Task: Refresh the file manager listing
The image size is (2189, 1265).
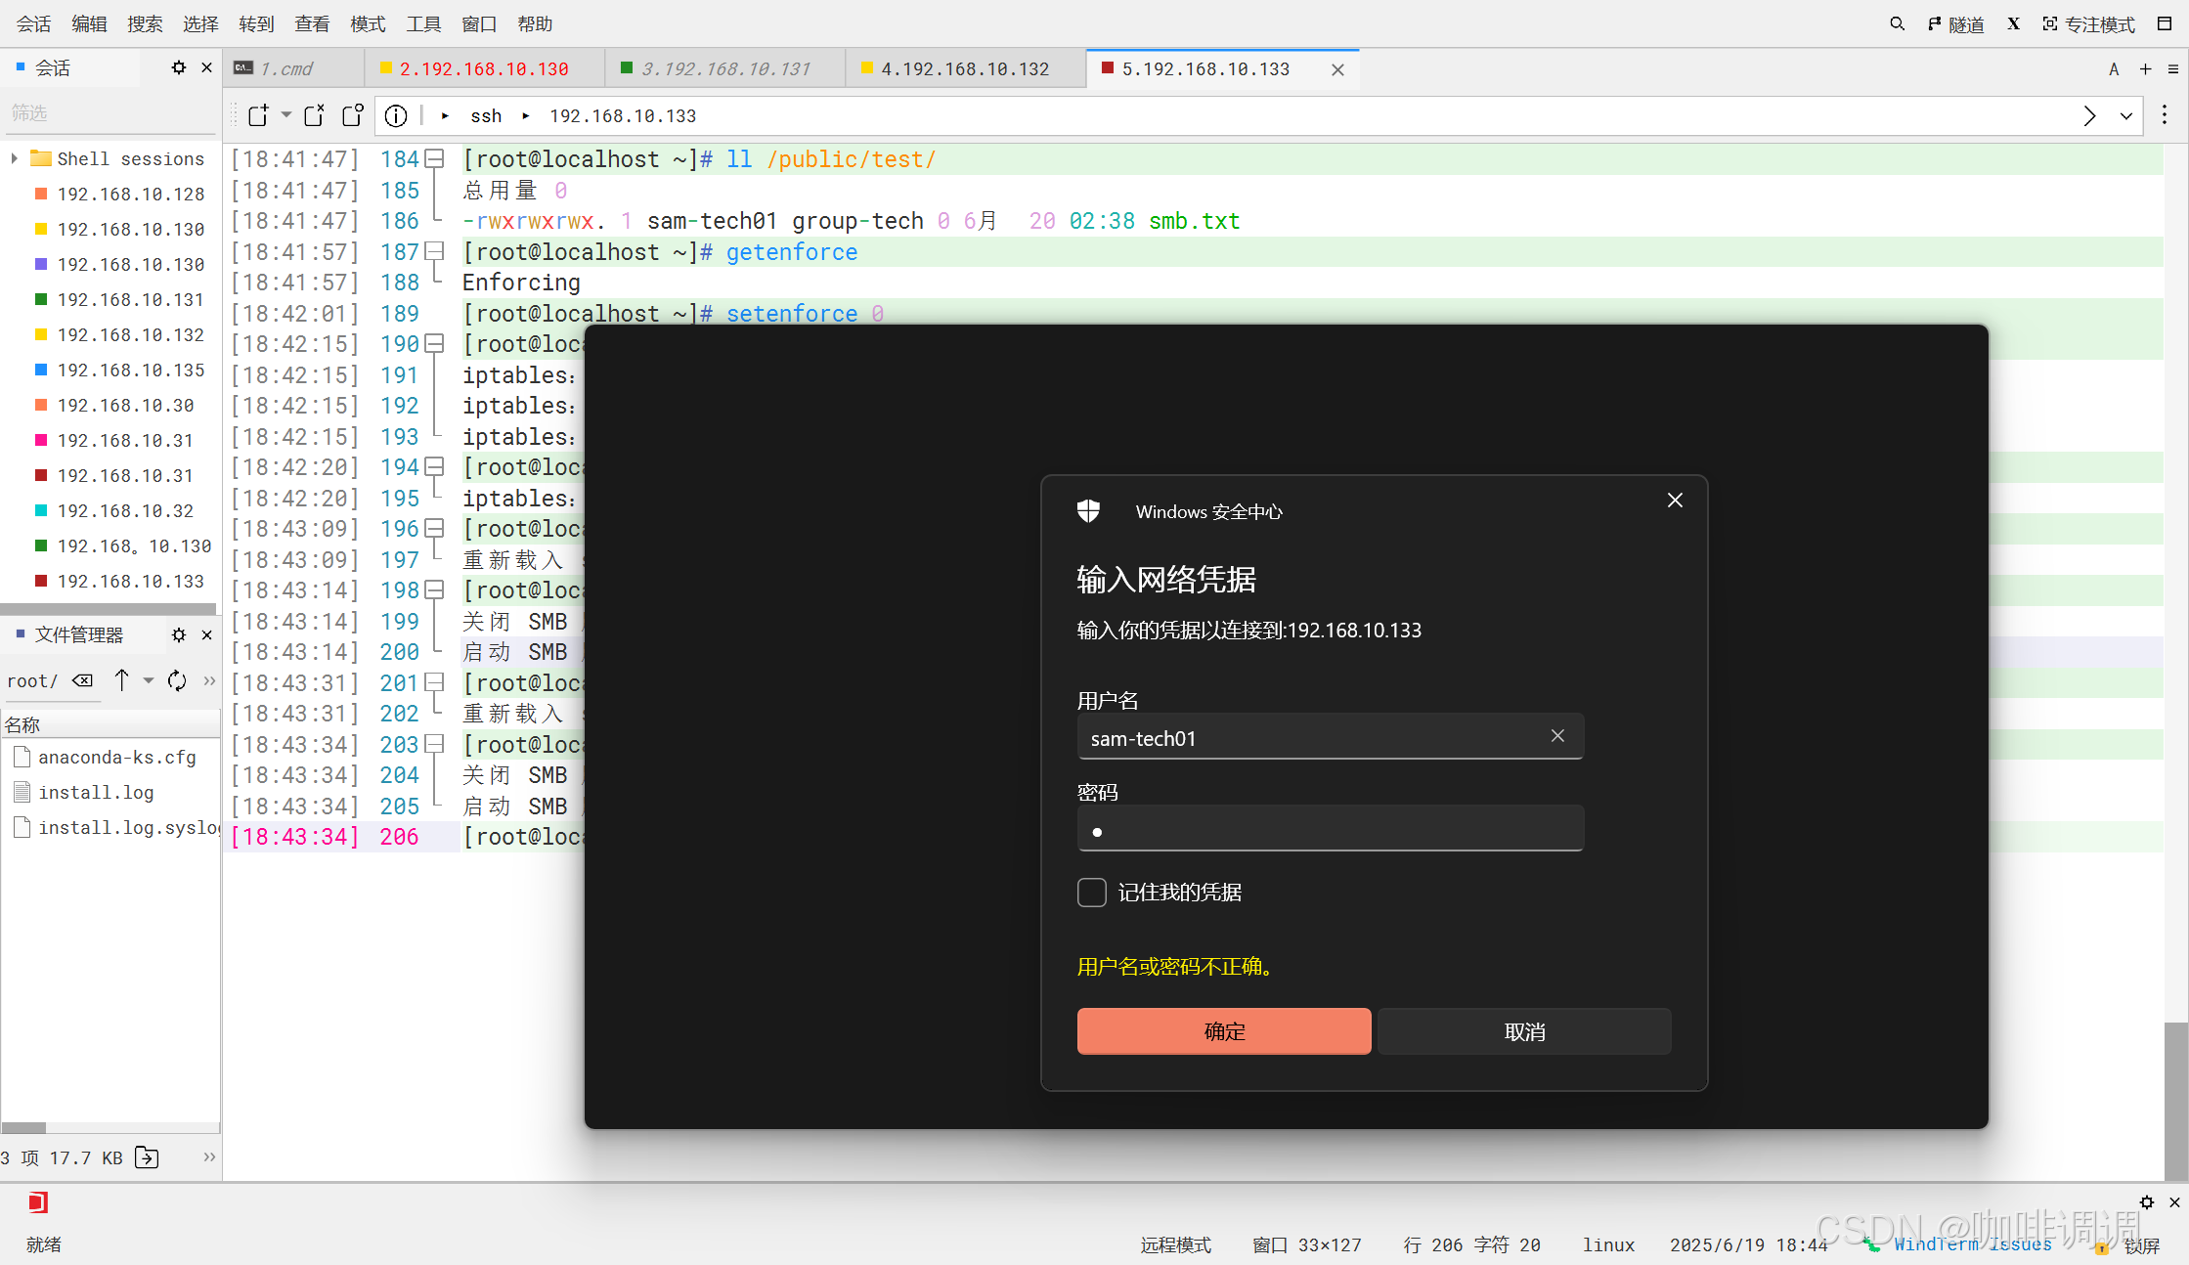Action: pos(177,680)
